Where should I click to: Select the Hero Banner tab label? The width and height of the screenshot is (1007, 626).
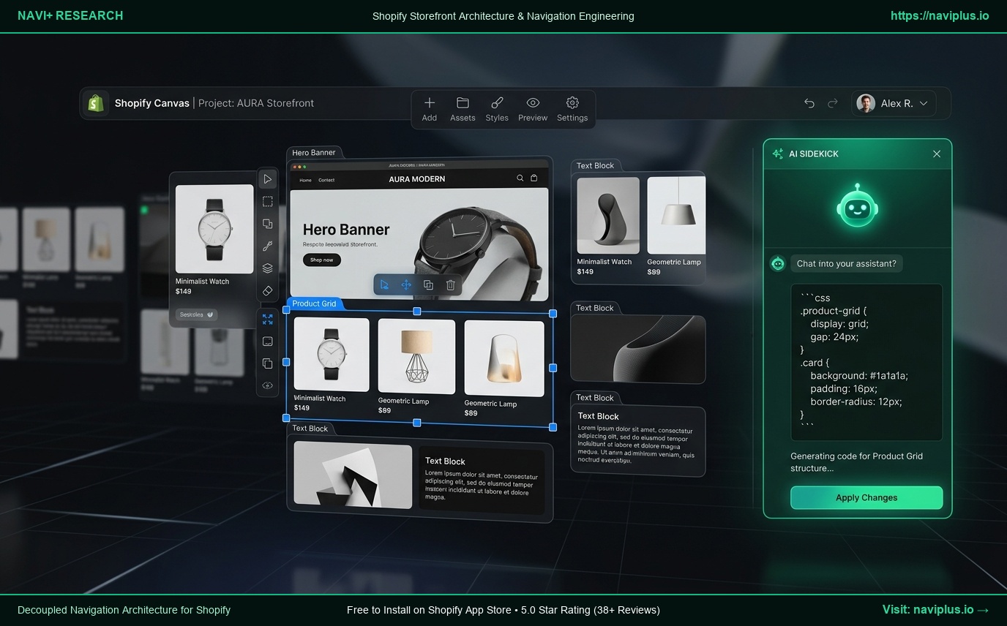coord(314,153)
